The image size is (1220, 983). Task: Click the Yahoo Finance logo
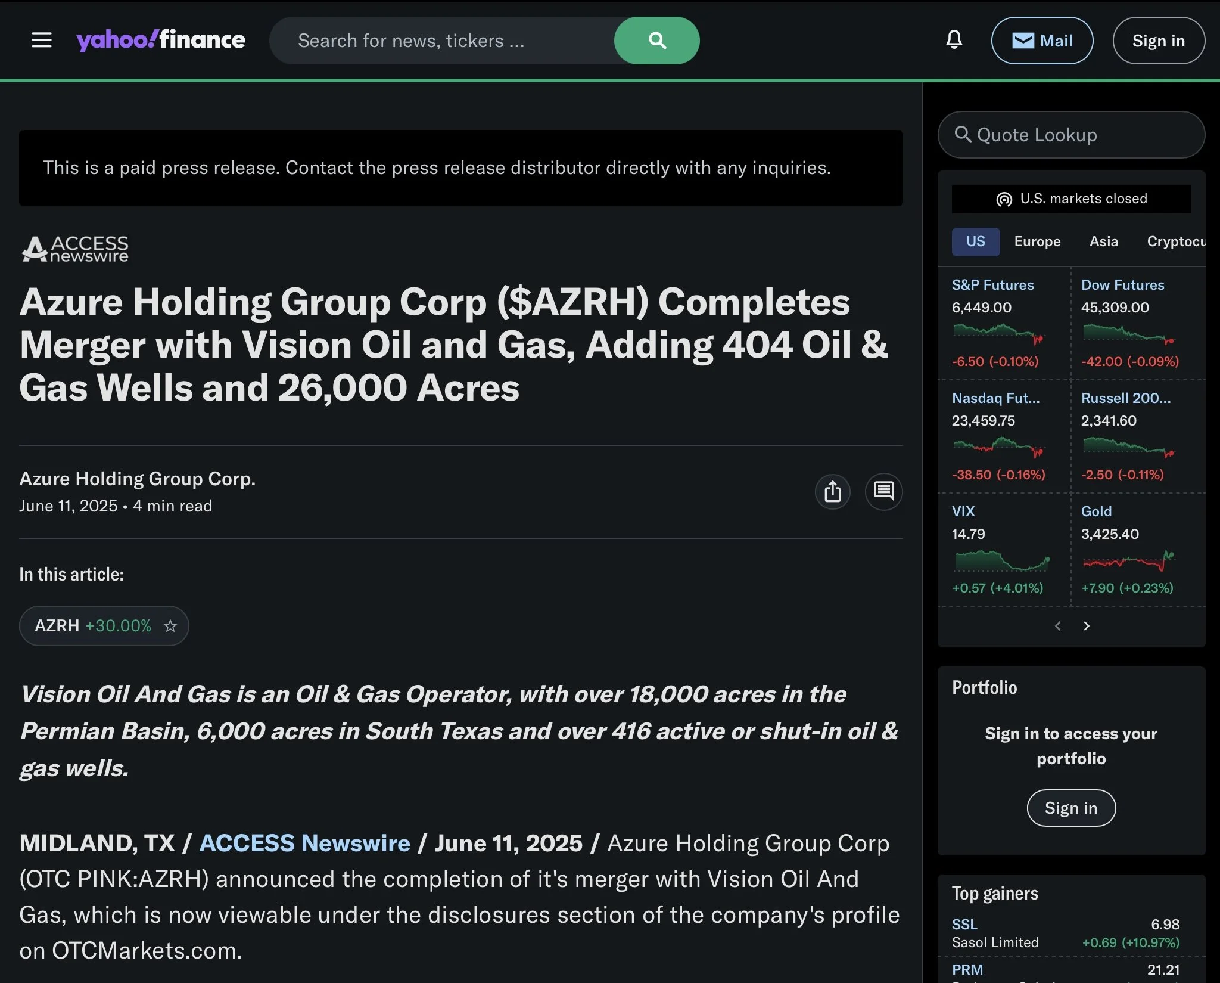pyautogui.click(x=161, y=40)
